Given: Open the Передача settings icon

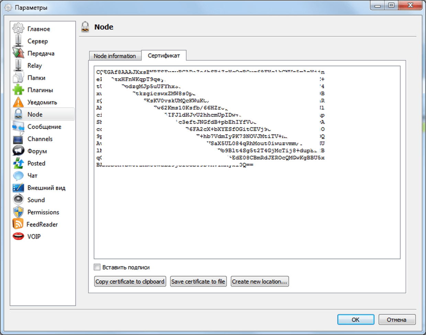Looking at the screenshot, I should point(19,53).
